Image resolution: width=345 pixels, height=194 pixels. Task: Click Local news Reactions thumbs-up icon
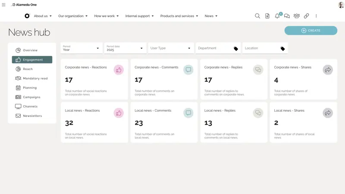[x=119, y=113]
